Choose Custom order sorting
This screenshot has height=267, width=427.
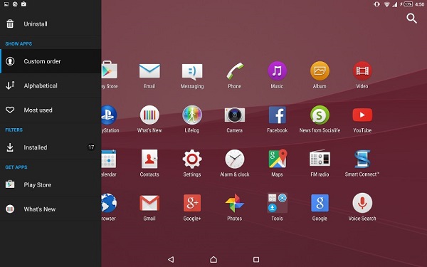click(x=51, y=61)
